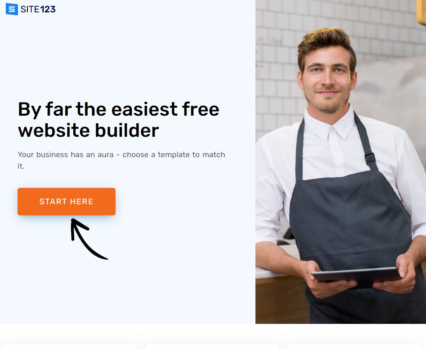The width and height of the screenshot is (426, 349).
Task: Click the 'website builder' headline line
Action: click(x=88, y=130)
